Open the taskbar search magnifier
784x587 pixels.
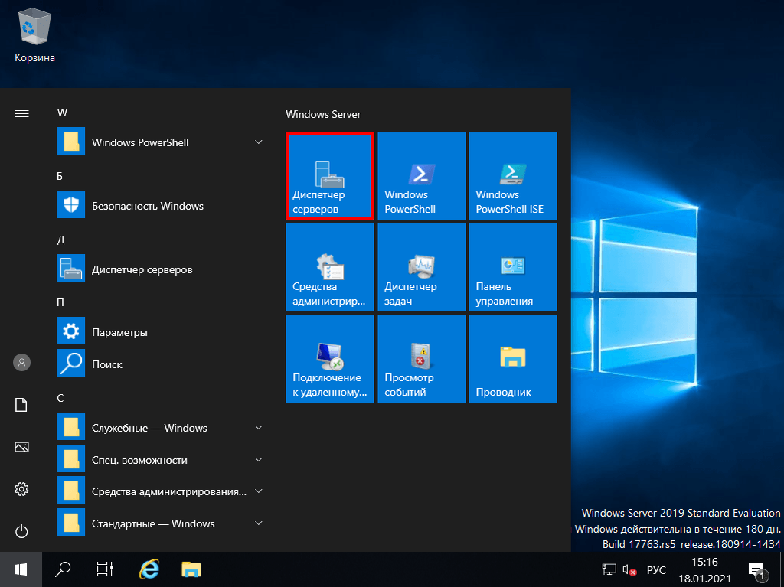pos(63,569)
